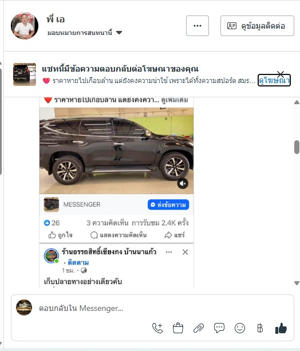Click ดูข้อมูลติดต่อ contact info button
The height and width of the screenshot is (351, 300).
257,26
